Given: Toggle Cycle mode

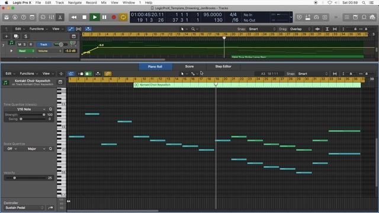Looking at the screenshot, I should click(x=123, y=17).
